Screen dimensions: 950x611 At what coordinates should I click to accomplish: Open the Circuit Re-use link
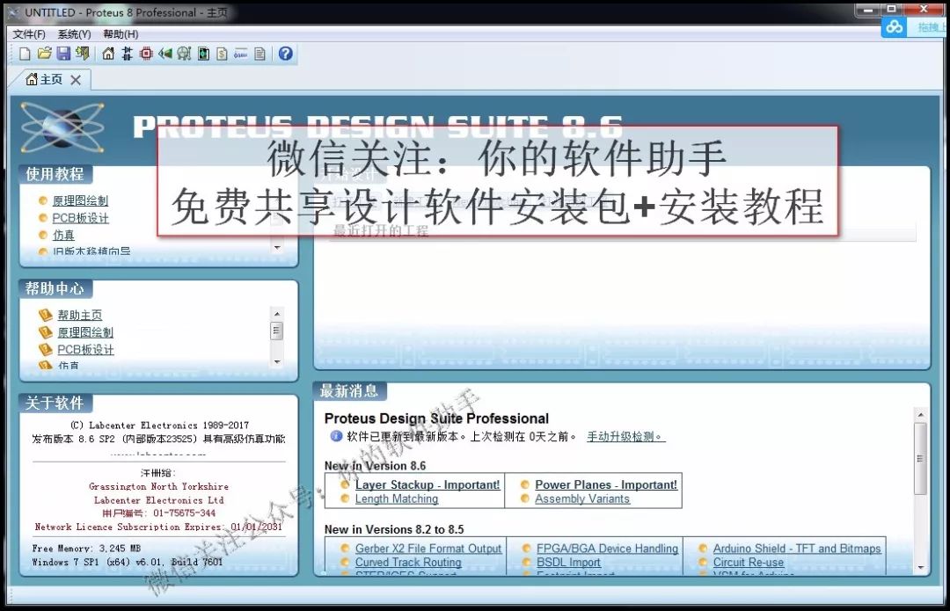coord(749,563)
